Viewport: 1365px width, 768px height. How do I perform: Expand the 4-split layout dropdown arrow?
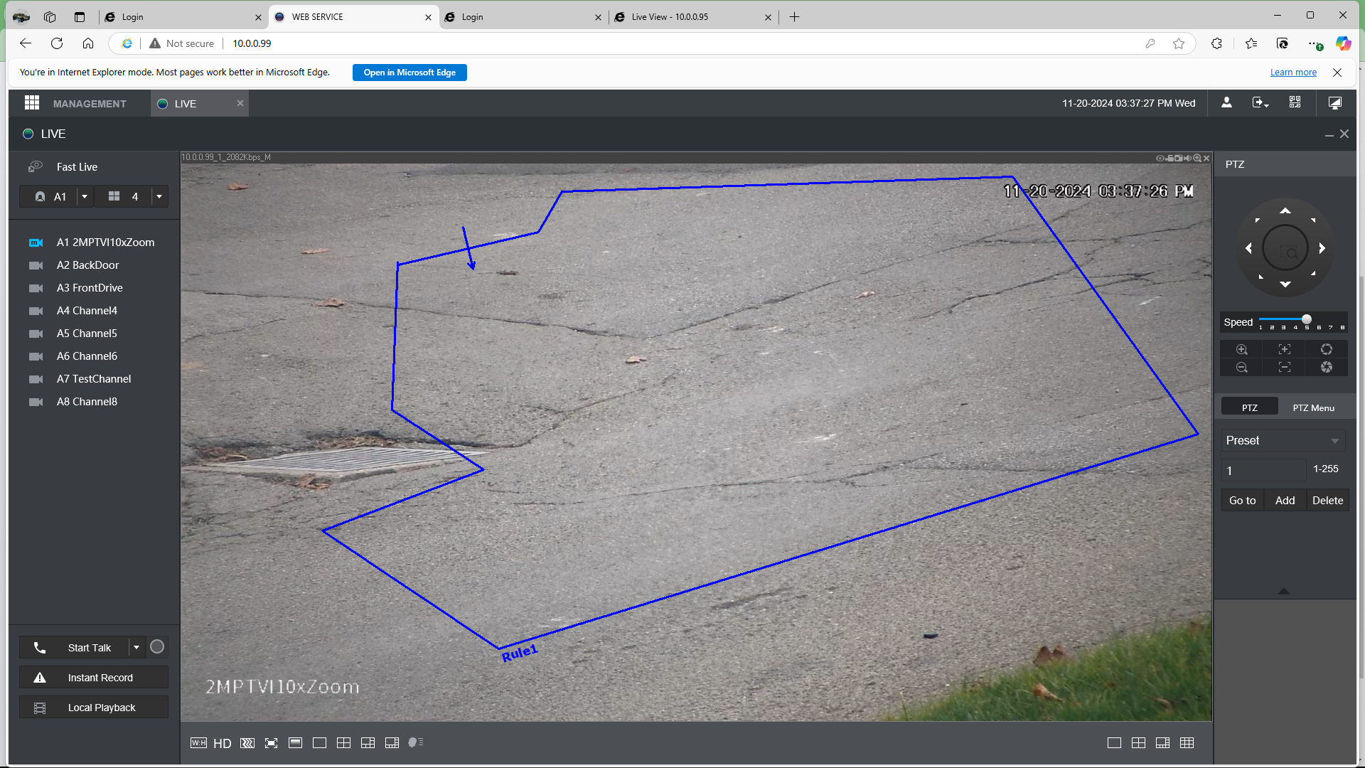click(159, 197)
